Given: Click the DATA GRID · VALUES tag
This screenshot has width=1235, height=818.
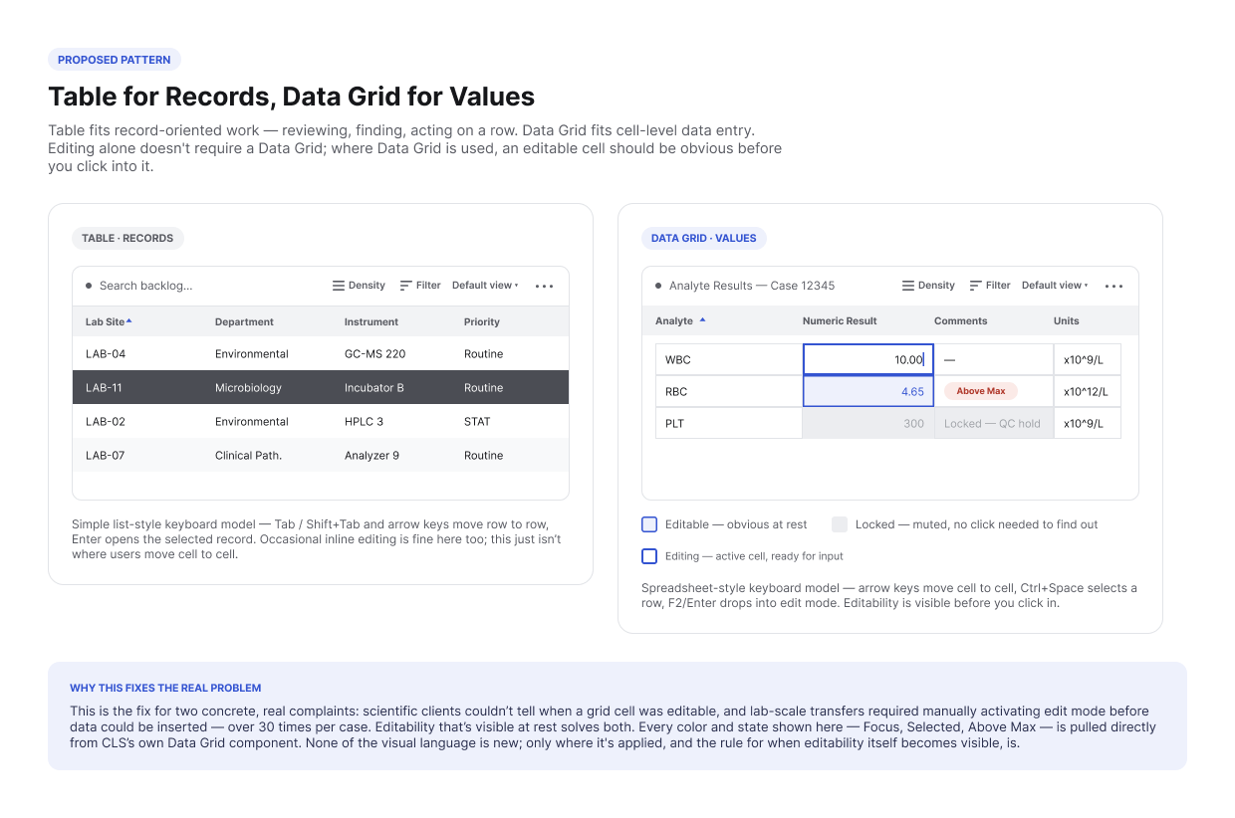Looking at the screenshot, I should coord(703,238).
